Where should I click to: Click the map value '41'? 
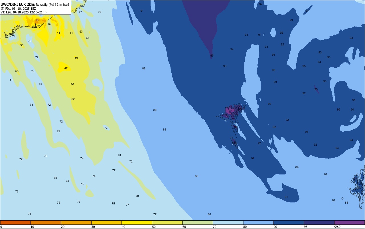pos(58,33)
